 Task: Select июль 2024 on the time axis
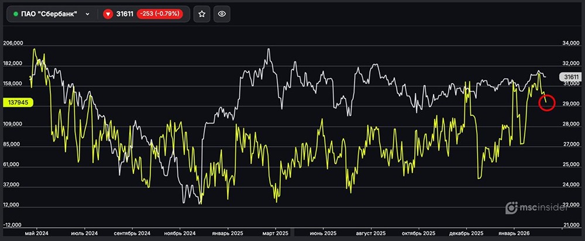point(85,233)
